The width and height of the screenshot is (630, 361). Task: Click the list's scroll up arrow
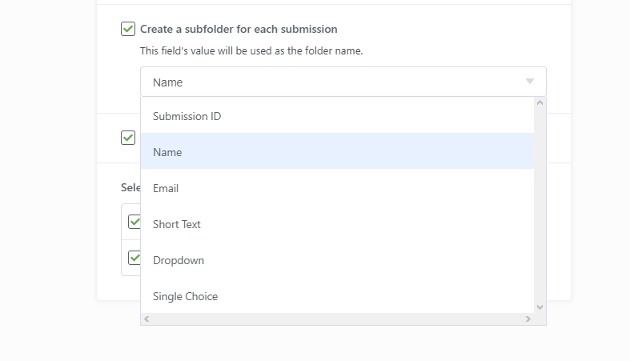(540, 102)
